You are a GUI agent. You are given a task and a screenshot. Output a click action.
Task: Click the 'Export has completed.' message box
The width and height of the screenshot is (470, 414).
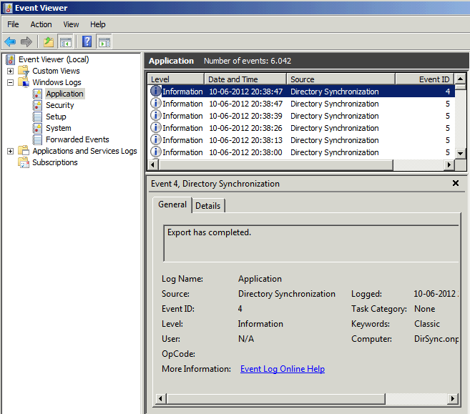pyautogui.click(x=311, y=244)
